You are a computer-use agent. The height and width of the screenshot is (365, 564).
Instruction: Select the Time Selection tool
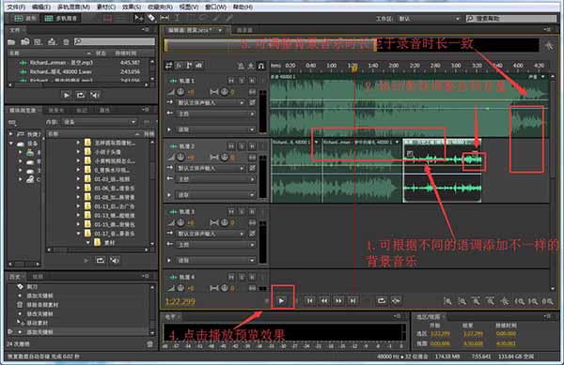[x=178, y=18]
